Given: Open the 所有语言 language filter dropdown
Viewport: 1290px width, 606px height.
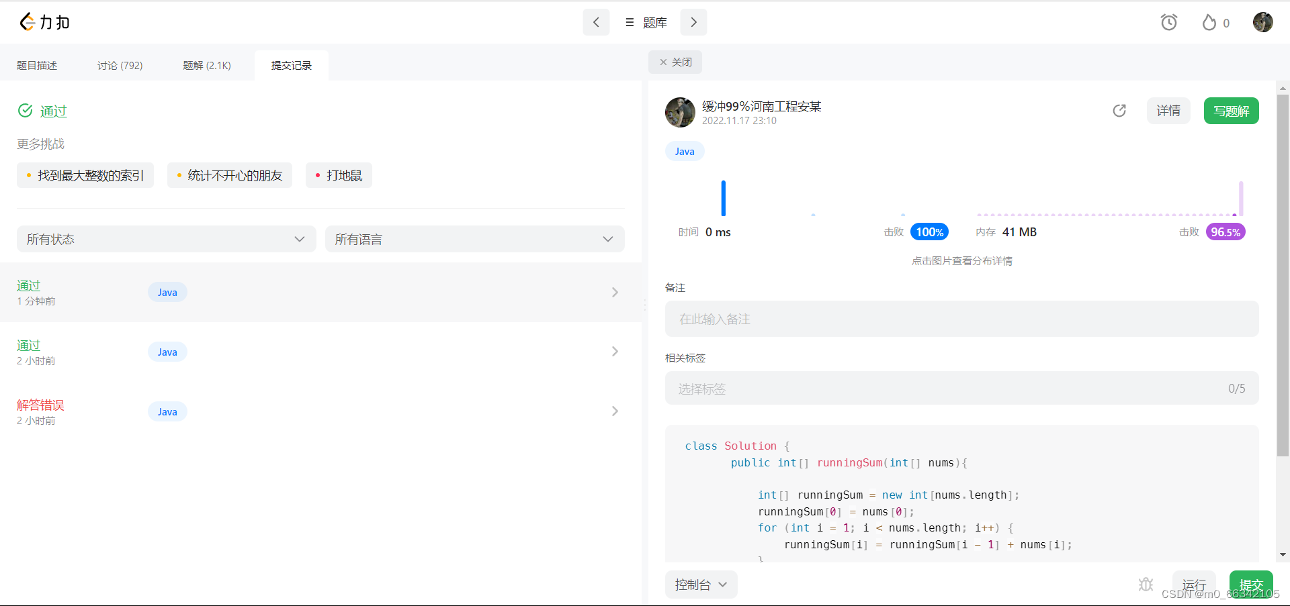Looking at the screenshot, I should point(474,239).
